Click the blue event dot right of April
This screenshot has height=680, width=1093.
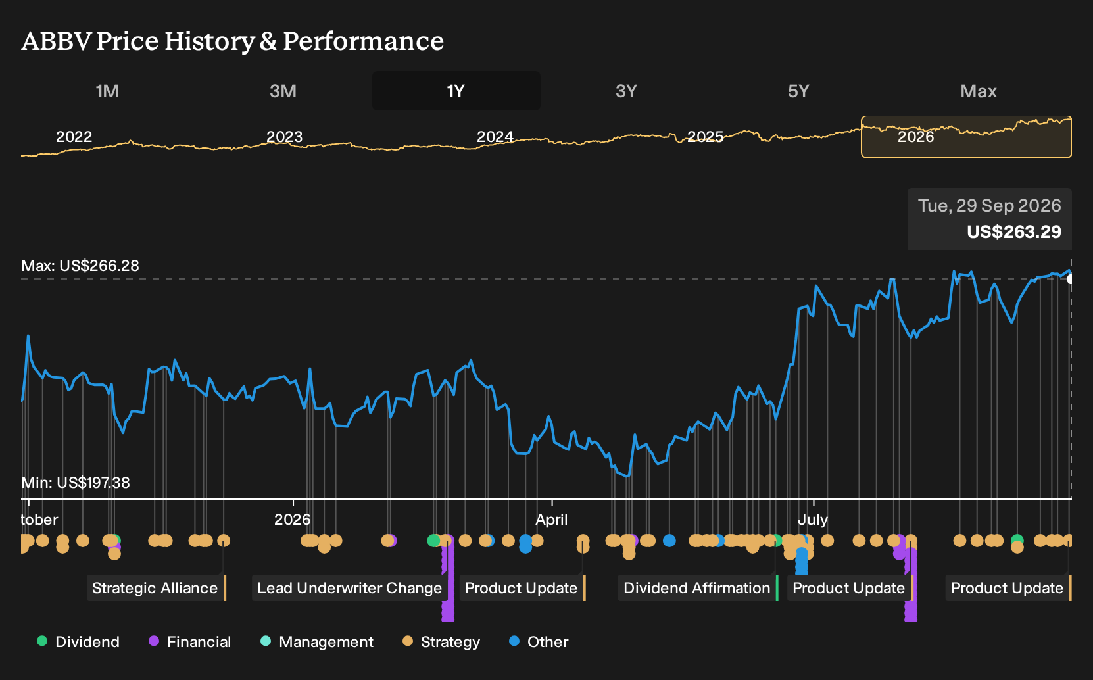pos(669,541)
